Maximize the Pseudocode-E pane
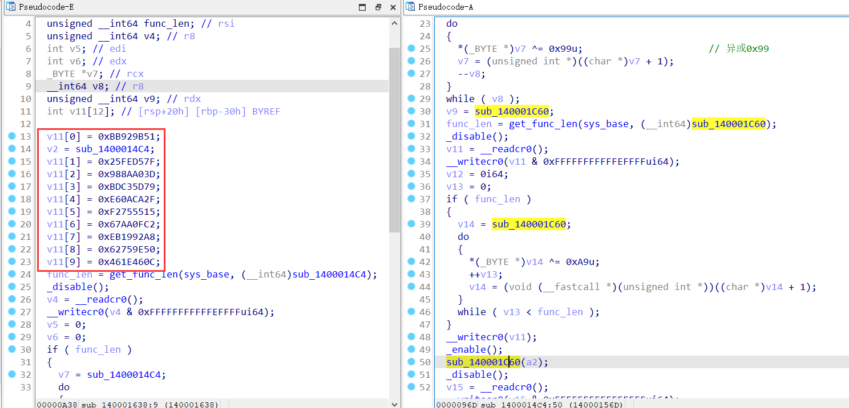The height and width of the screenshot is (408, 849). (362, 7)
